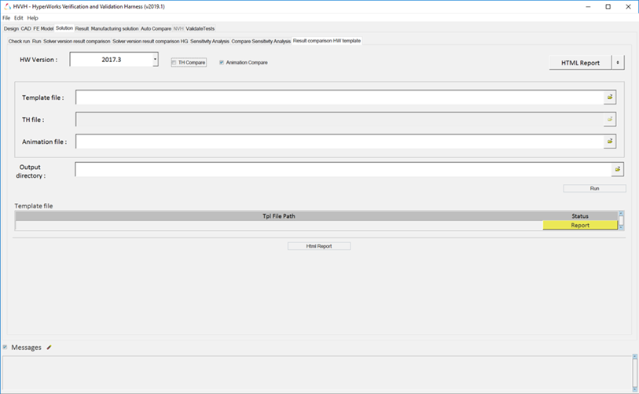Open the ValidateTests tab
Screen dimensions: 639x394
point(200,28)
